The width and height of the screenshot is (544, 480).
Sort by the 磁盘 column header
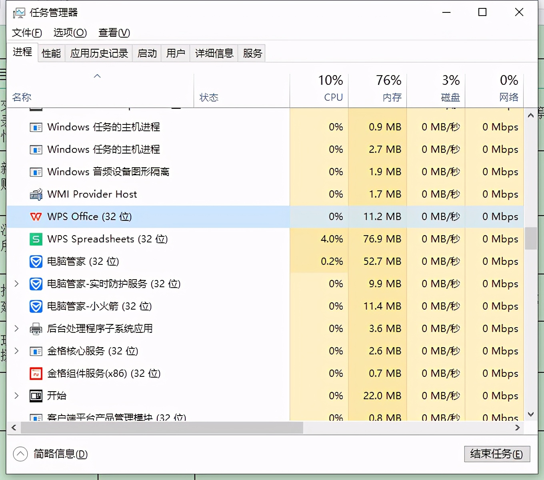coord(436,90)
